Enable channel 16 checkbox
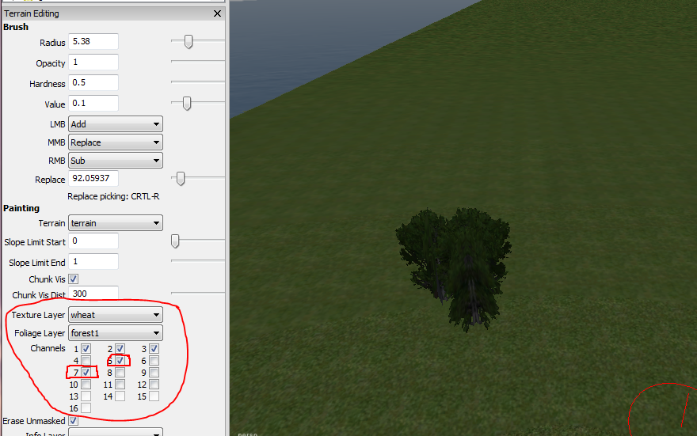 [x=86, y=408]
